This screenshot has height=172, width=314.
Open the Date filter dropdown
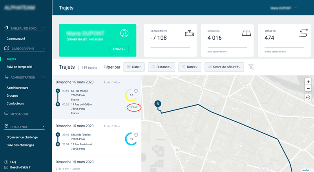[134, 67]
